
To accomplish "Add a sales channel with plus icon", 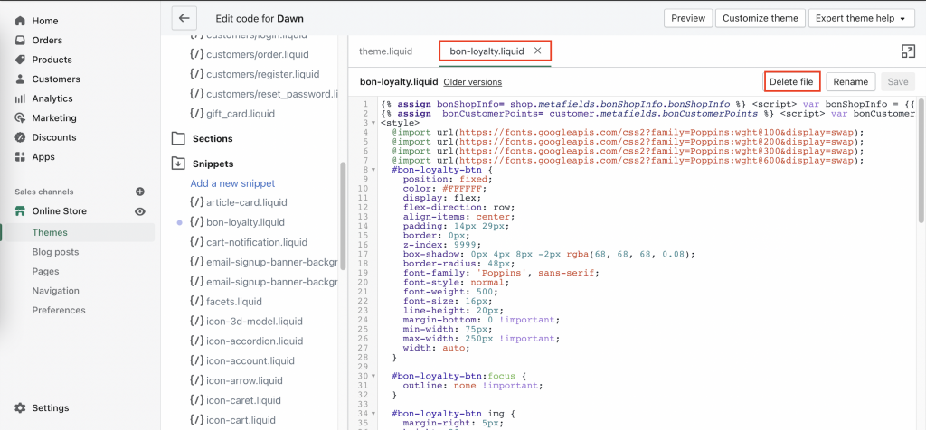I will (140, 192).
